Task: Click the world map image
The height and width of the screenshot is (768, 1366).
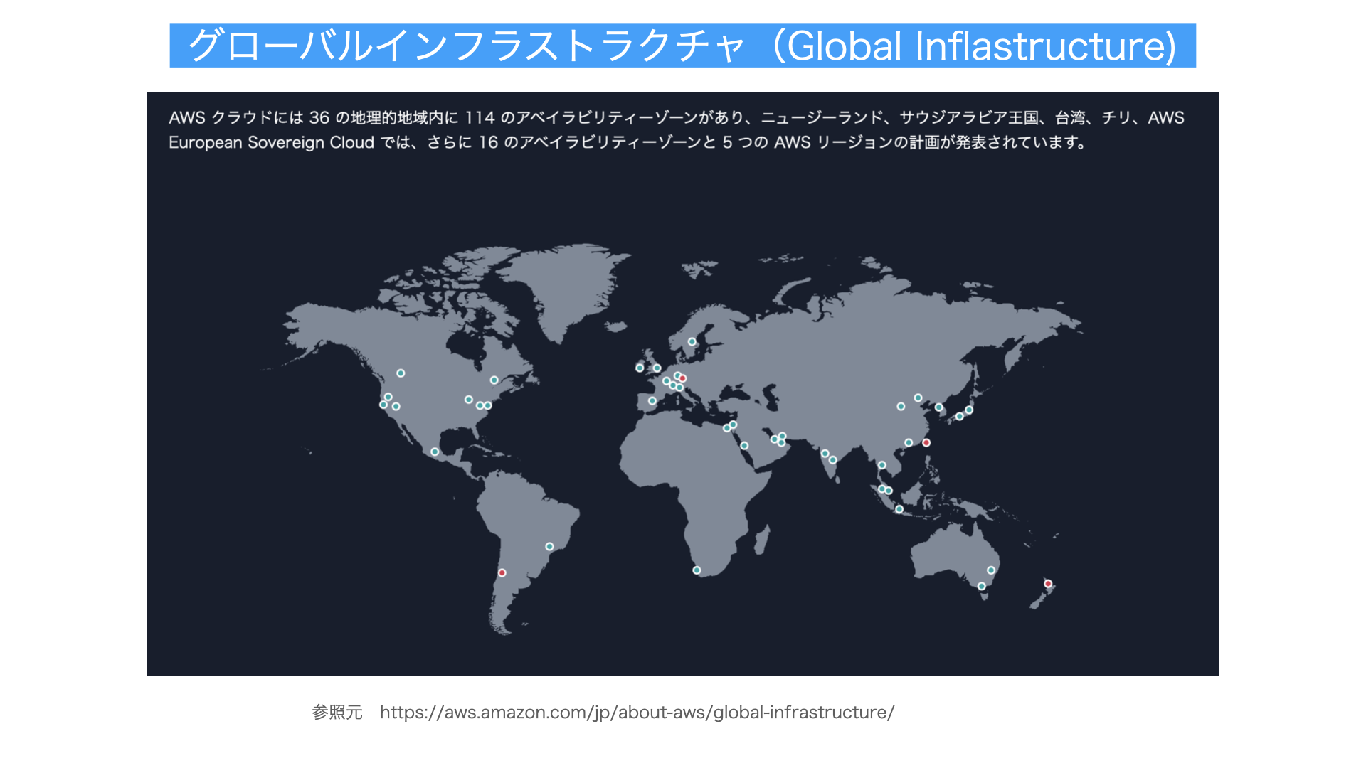Action: 682,384
